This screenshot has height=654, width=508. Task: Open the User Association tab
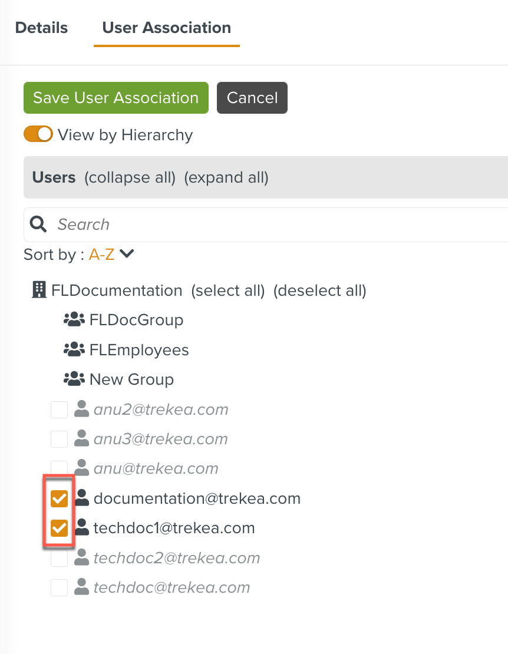pos(167,28)
